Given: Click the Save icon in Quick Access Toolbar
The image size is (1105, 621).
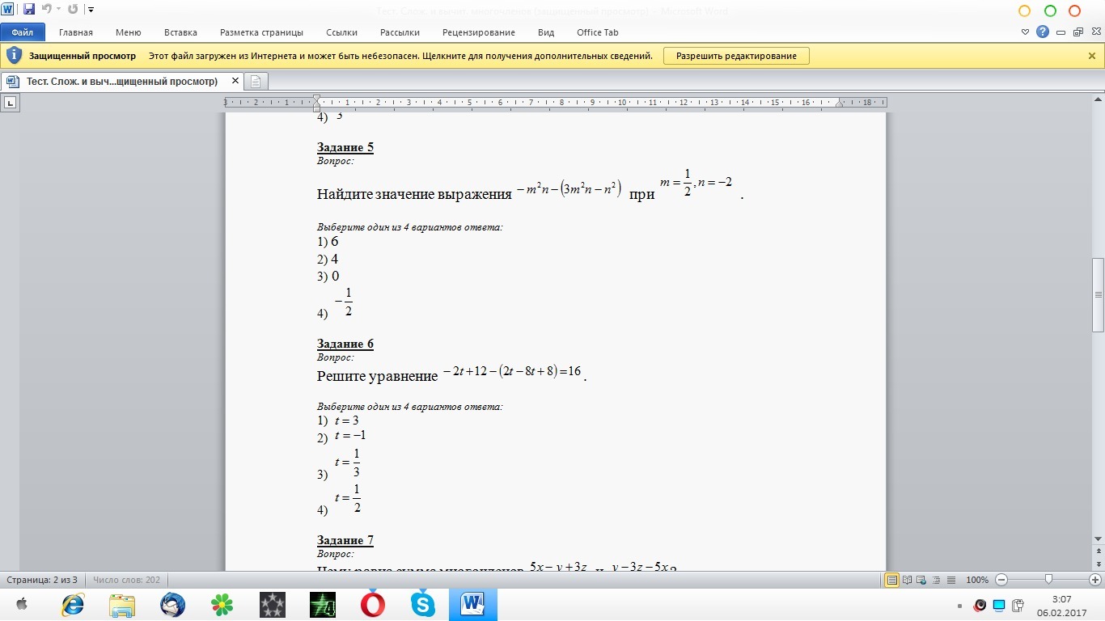Looking at the screenshot, I should [x=29, y=10].
